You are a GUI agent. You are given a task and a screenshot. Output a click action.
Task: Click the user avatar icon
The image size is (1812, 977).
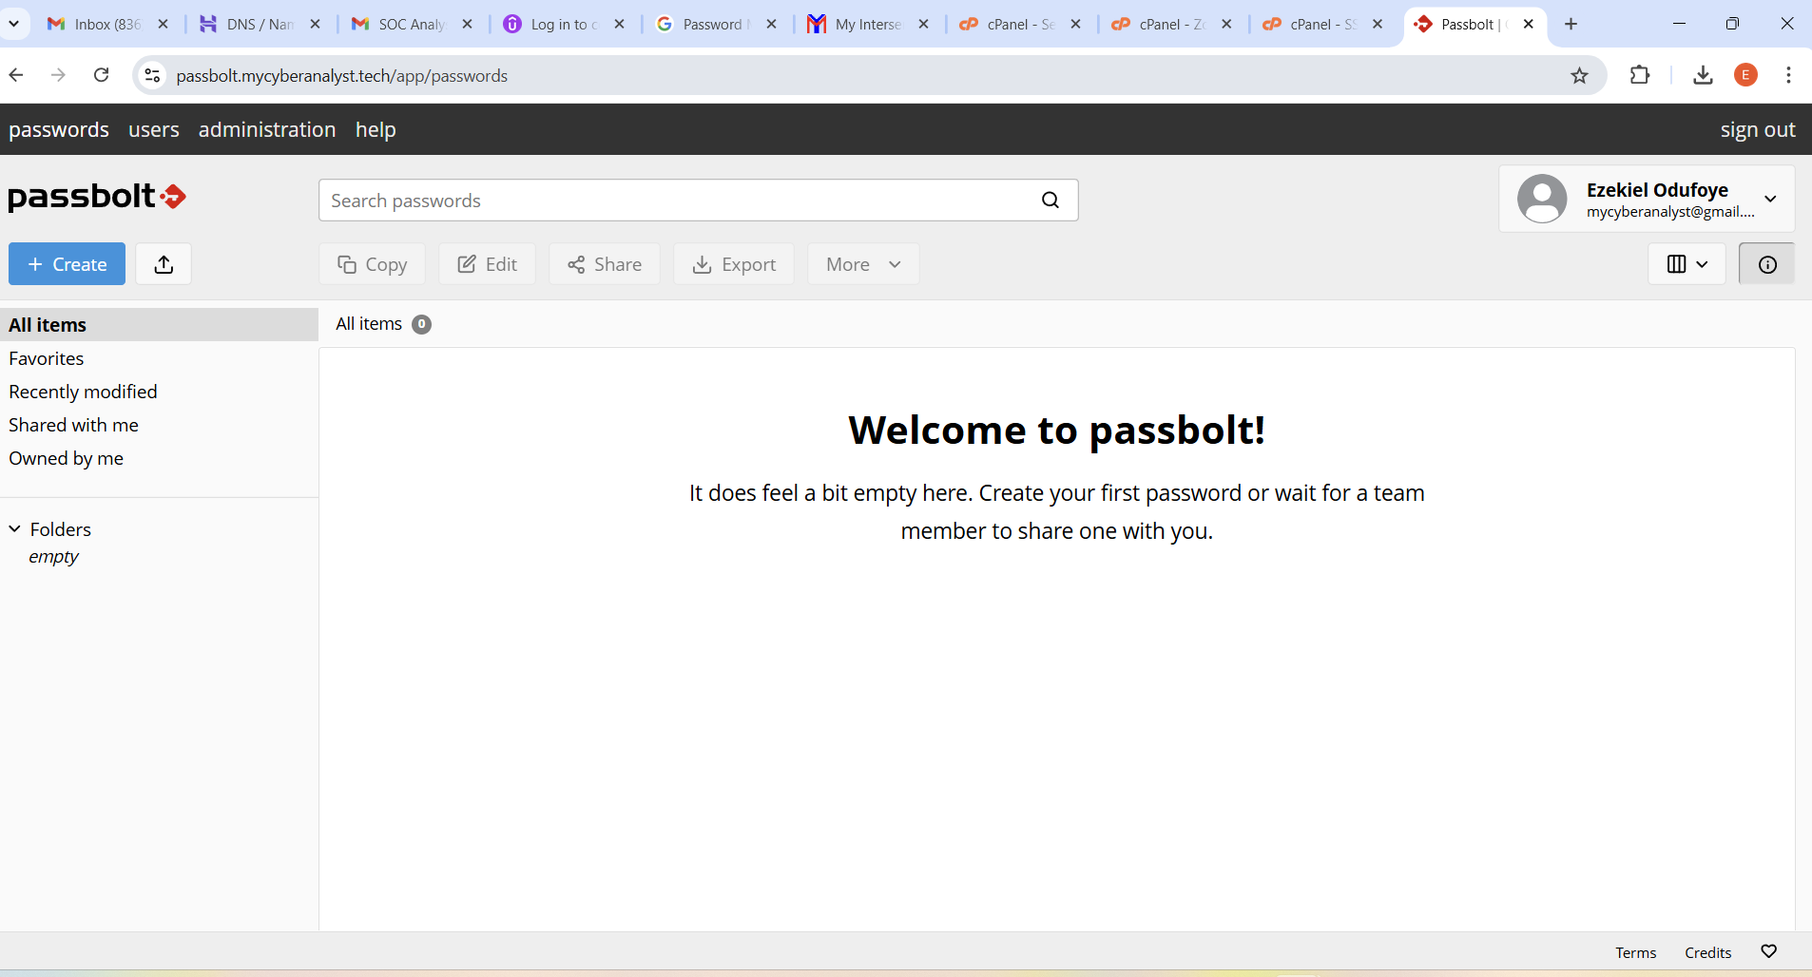point(1541,199)
